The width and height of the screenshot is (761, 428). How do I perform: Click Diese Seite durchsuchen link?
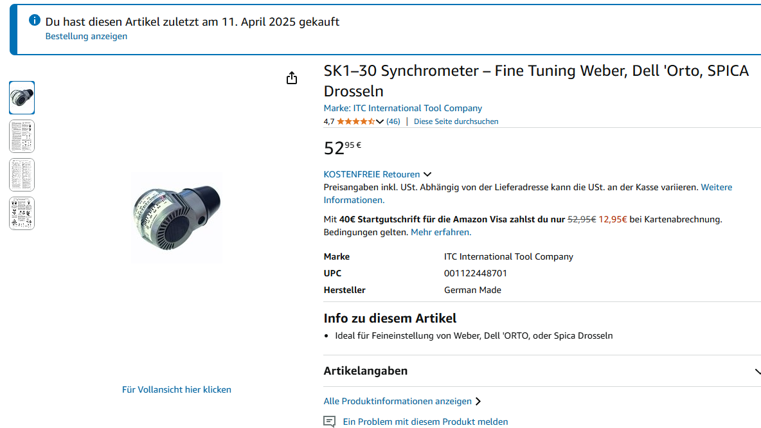pyautogui.click(x=456, y=121)
